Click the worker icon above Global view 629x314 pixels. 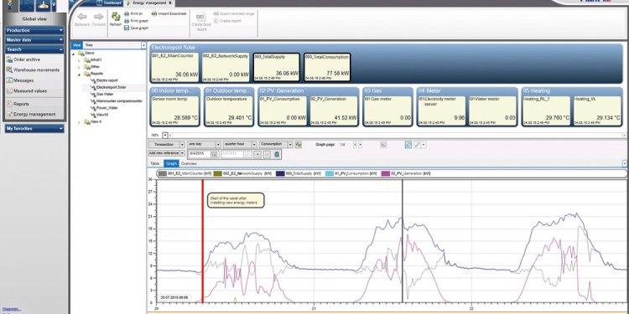[x=9, y=5]
